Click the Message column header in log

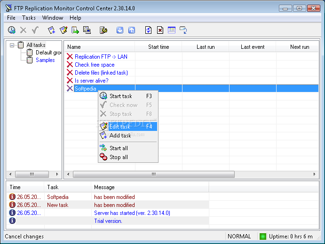pyautogui.click(x=150, y=187)
